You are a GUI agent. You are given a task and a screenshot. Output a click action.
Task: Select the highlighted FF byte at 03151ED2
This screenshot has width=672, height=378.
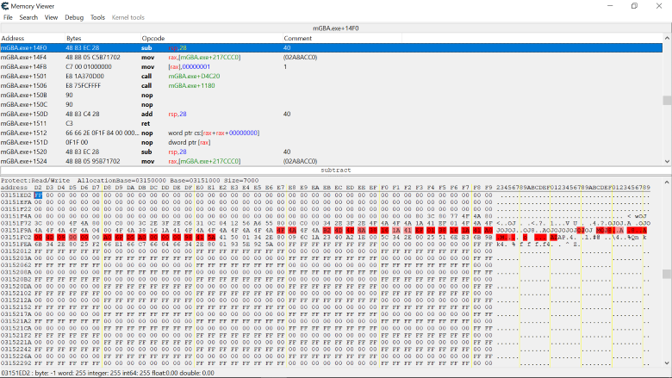click(38, 195)
